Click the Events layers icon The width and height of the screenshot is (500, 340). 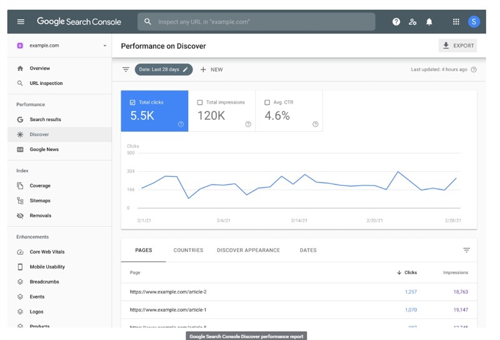tap(20, 297)
